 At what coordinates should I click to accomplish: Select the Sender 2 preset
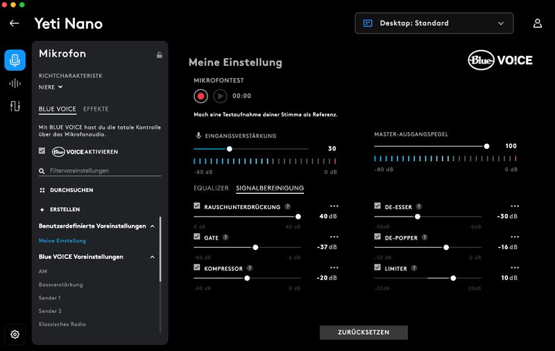pos(50,311)
